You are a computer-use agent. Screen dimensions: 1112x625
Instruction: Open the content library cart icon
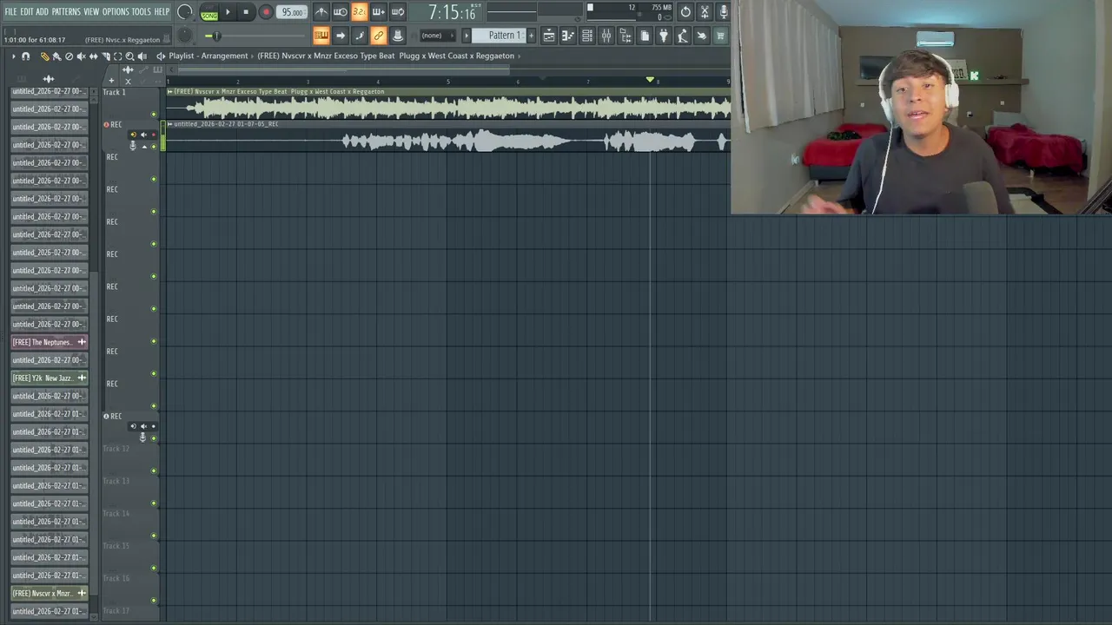click(x=720, y=36)
